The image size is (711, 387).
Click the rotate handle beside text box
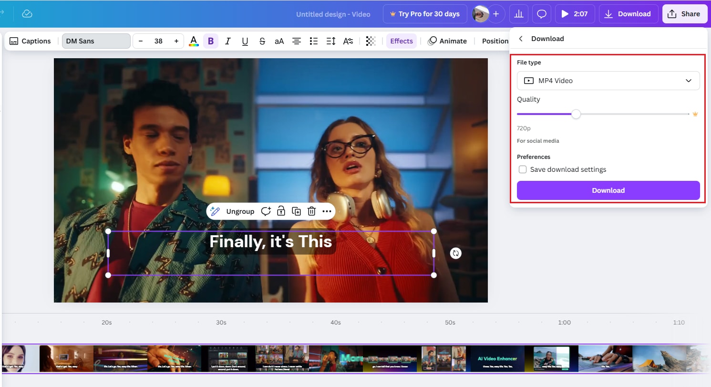[455, 253]
